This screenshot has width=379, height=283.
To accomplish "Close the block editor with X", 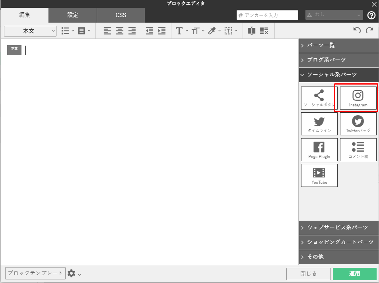I will tap(374, 4).
